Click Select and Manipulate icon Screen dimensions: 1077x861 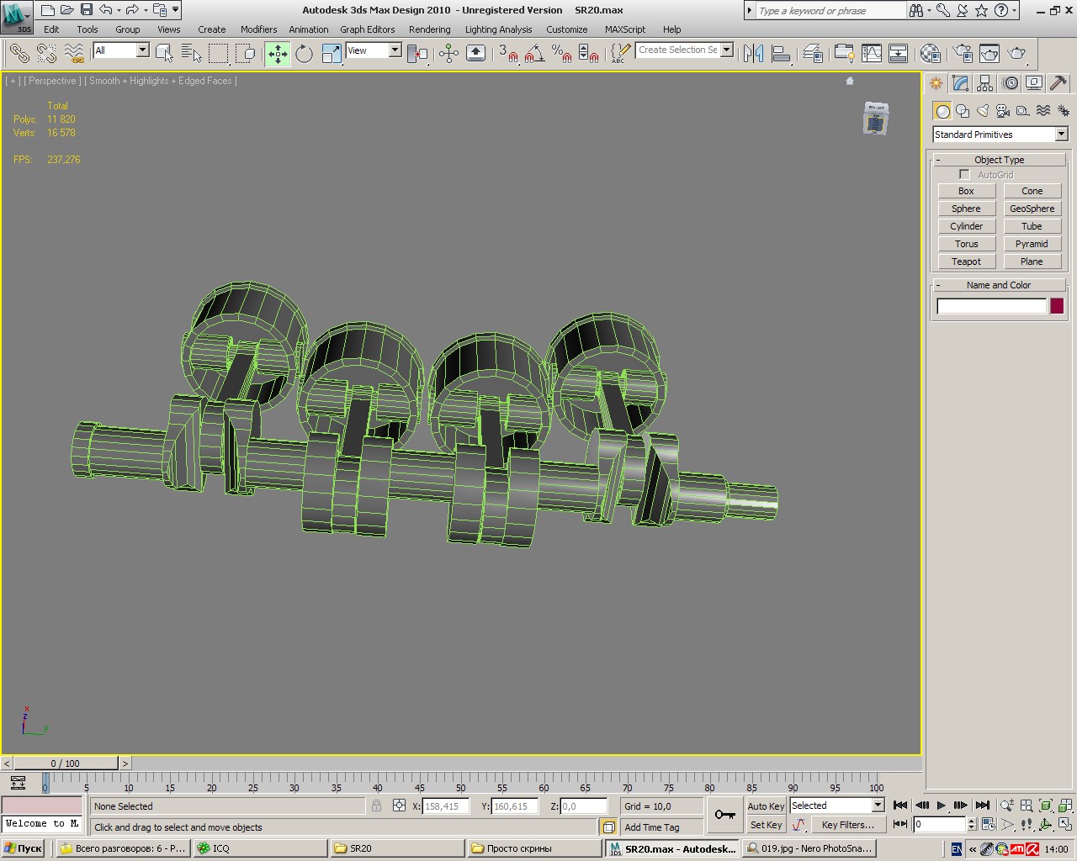[449, 54]
